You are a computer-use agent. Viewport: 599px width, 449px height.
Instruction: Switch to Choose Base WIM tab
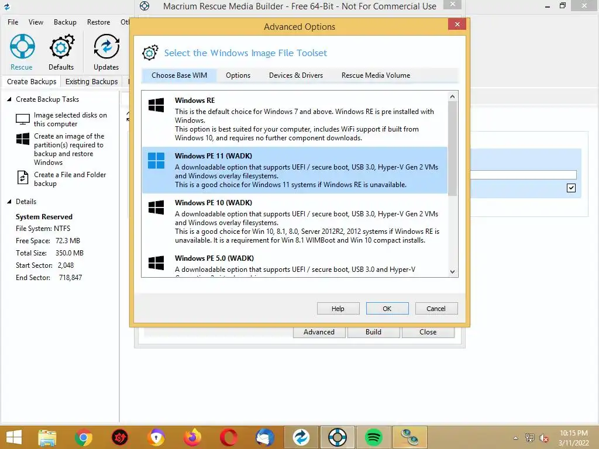click(x=179, y=75)
